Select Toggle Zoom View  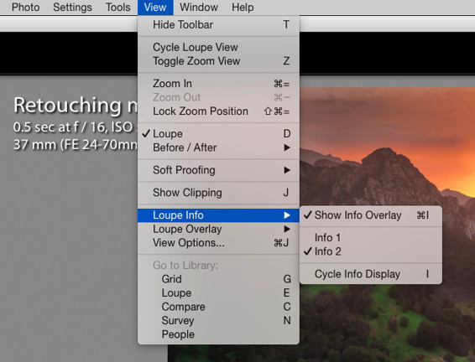point(218,61)
